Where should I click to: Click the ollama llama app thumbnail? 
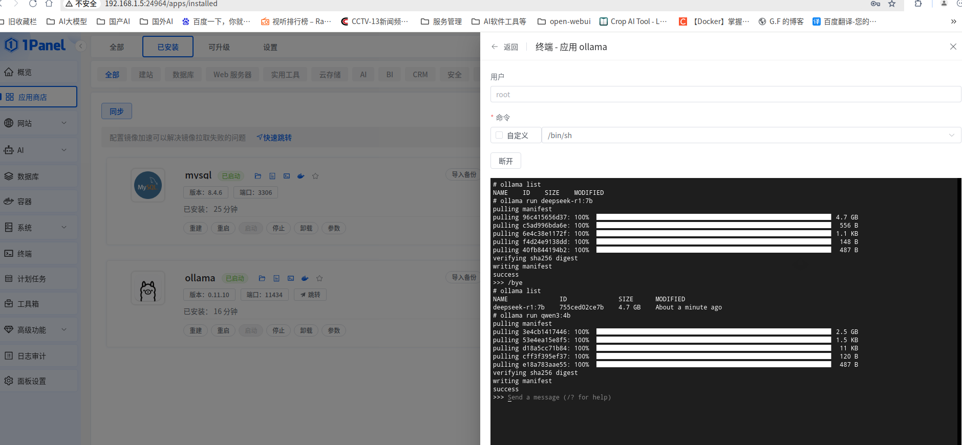[x=148, y=288]
